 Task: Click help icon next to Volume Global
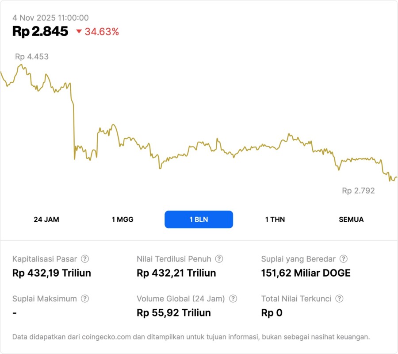(233, 299)
